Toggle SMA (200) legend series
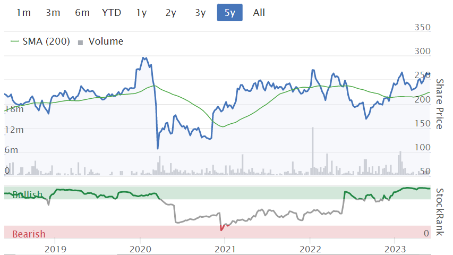This screenshot has width=453, height=255. click(46, 41)
